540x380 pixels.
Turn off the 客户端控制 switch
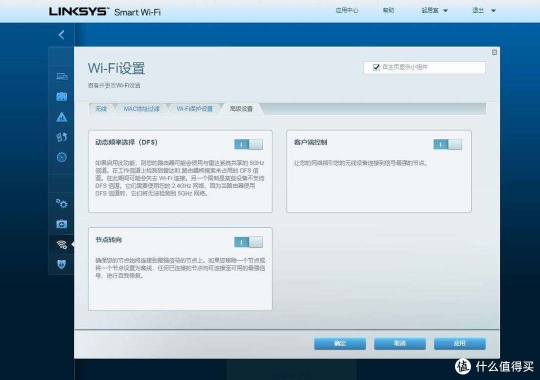point(447,144)
